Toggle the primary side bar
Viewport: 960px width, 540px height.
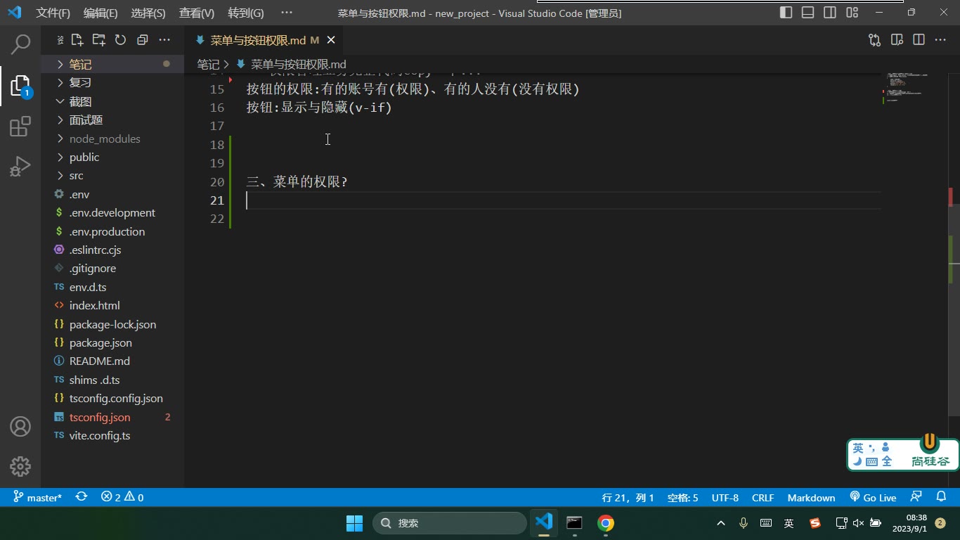(x=786, y=13)
